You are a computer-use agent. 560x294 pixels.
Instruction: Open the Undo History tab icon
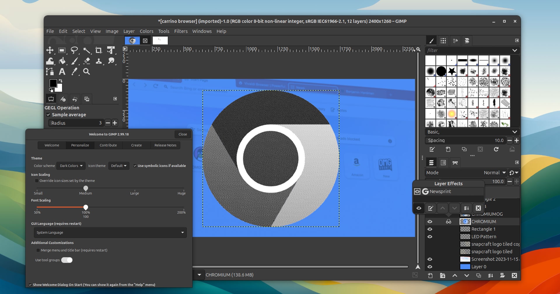point(75,99)
